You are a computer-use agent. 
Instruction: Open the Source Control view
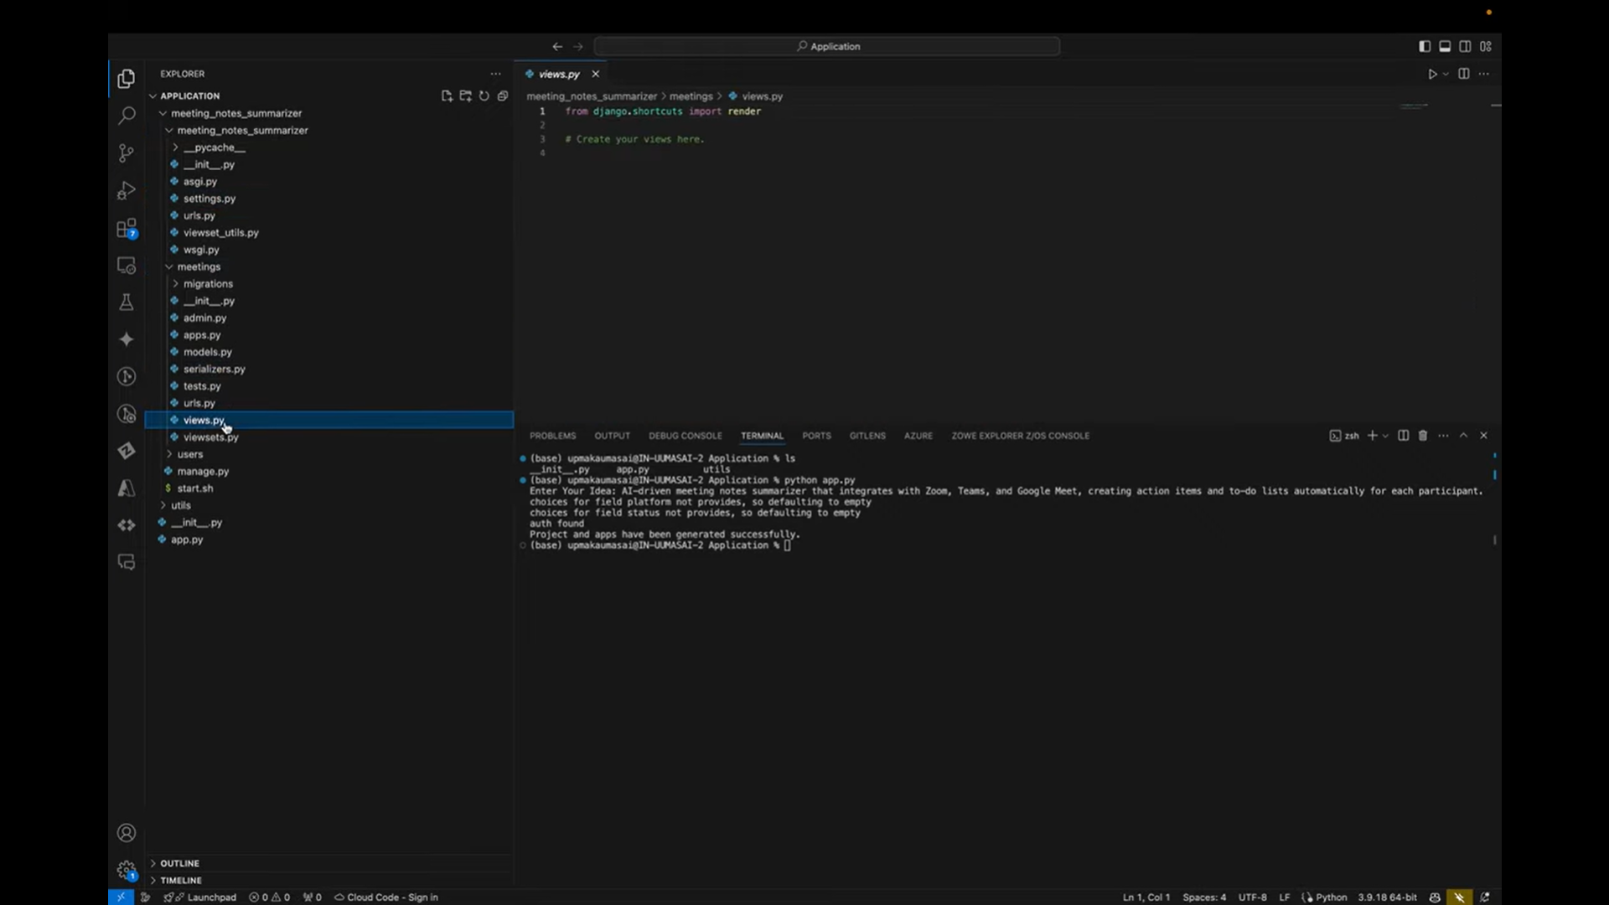127,153
